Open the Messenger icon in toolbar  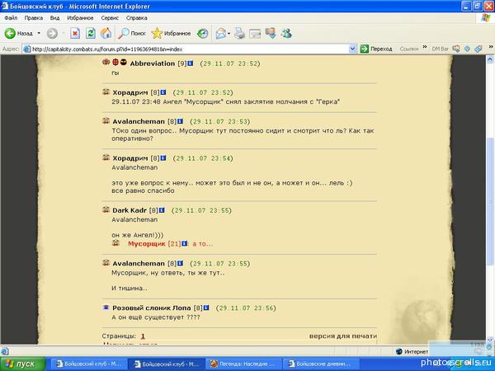(286, 34)
